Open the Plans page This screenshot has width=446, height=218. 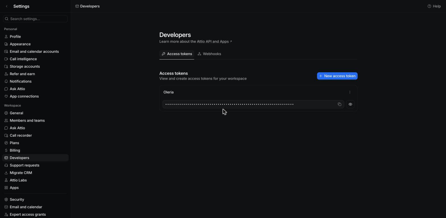35,143
